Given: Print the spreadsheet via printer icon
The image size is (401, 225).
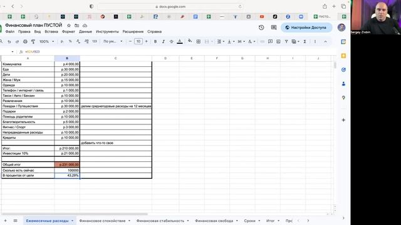Looking at the screenshot, I should tap(25, 42).
